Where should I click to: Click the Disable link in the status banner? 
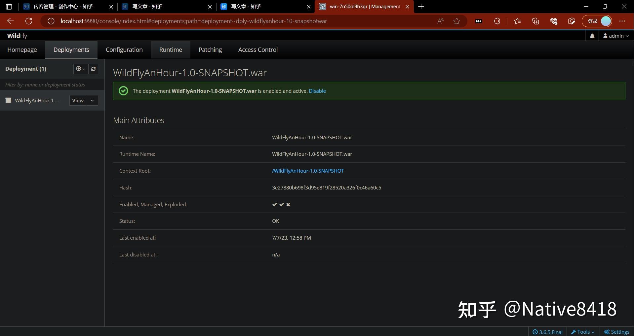(x=317, y=91)
